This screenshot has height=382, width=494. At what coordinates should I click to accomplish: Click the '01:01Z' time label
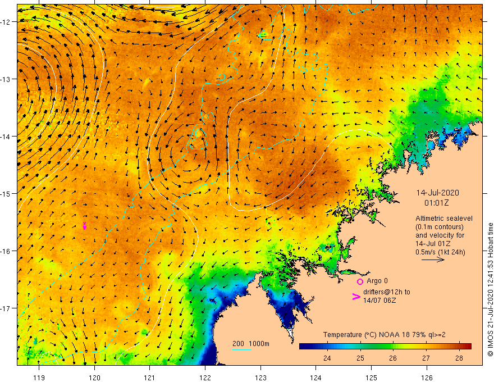click(436, 203)
